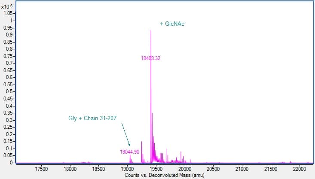315x179 pixels.
Task: Click the 21500 x-axis tick label
Action: coord(271,169)
